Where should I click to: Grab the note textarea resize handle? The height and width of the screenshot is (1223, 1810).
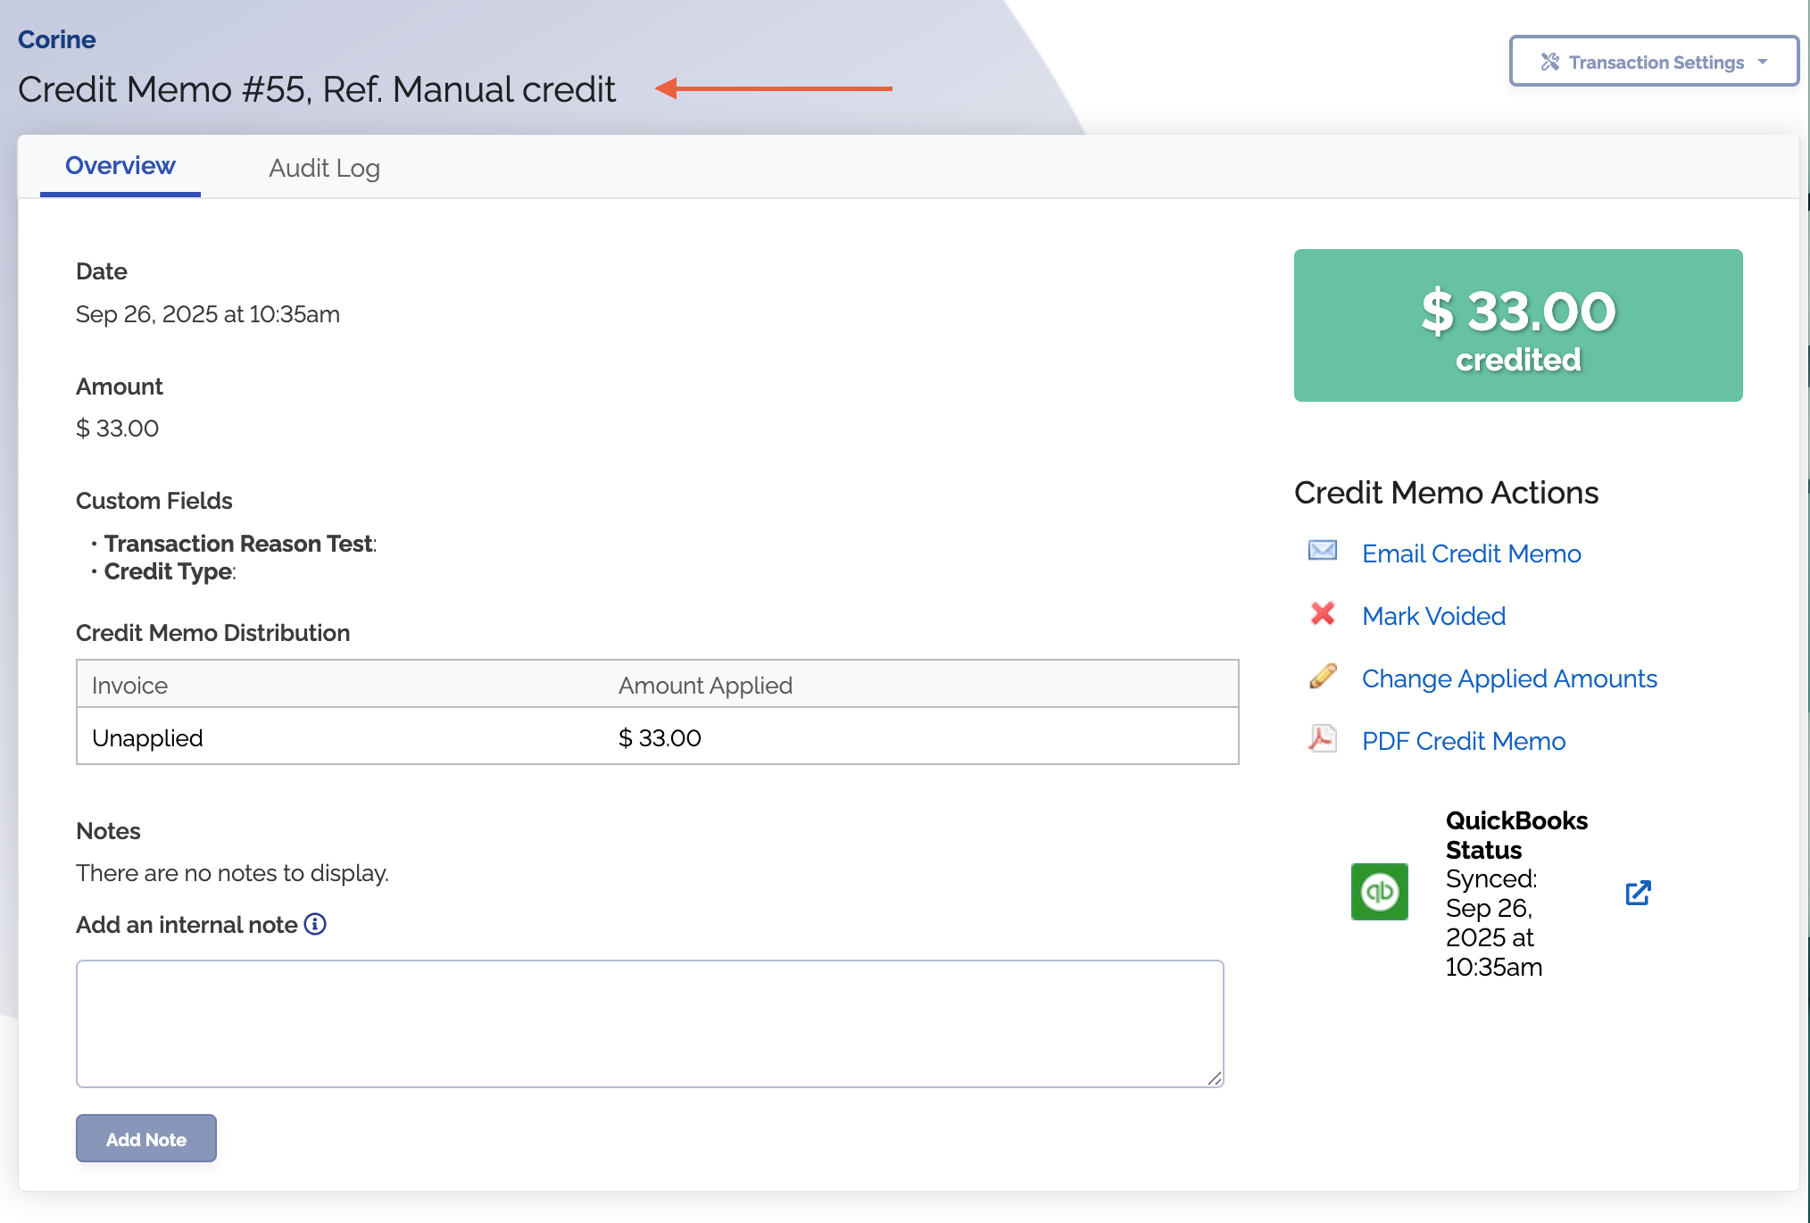pos(1215,1078)
